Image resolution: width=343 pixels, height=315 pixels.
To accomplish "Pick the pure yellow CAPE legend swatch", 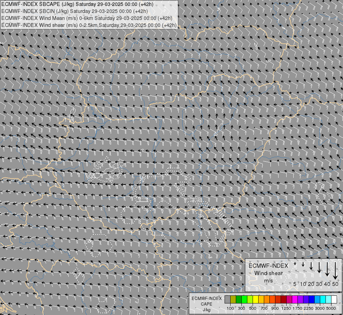I will (x=255, y=300).
